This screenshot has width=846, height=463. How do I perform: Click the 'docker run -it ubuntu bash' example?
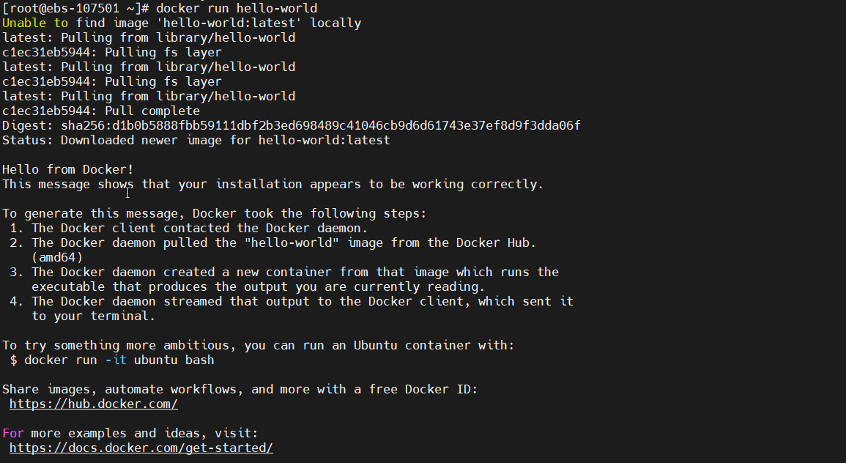(x=119, y=360)
